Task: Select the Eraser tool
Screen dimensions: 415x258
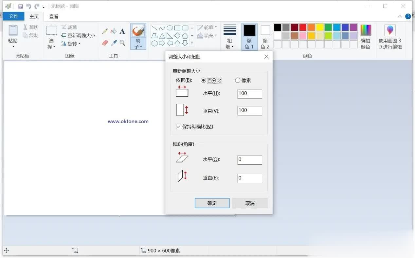Action: [105, 43]
